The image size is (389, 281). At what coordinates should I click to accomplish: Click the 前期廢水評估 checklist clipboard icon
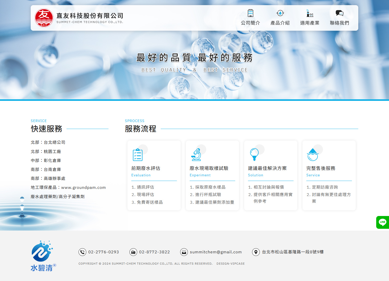(138, 155)
